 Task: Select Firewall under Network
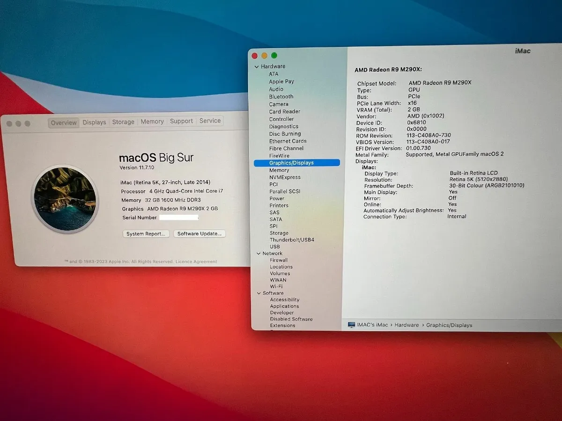279,260
